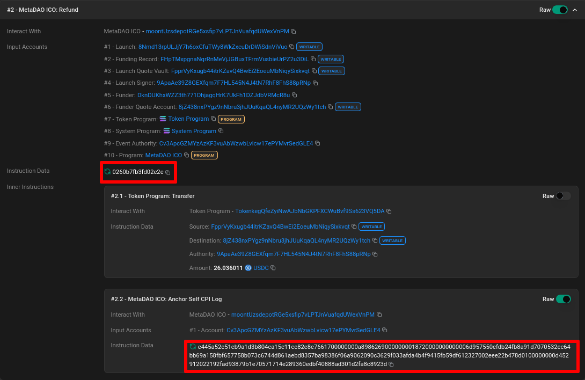Copy the MetaDAO ICO program address at top
This screenshot has height=380, width=585.
tap(294, 32)
